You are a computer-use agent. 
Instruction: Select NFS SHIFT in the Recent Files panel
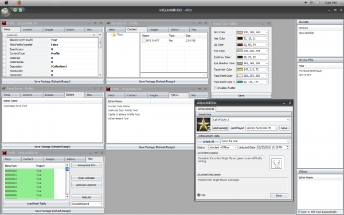point(305,75)
